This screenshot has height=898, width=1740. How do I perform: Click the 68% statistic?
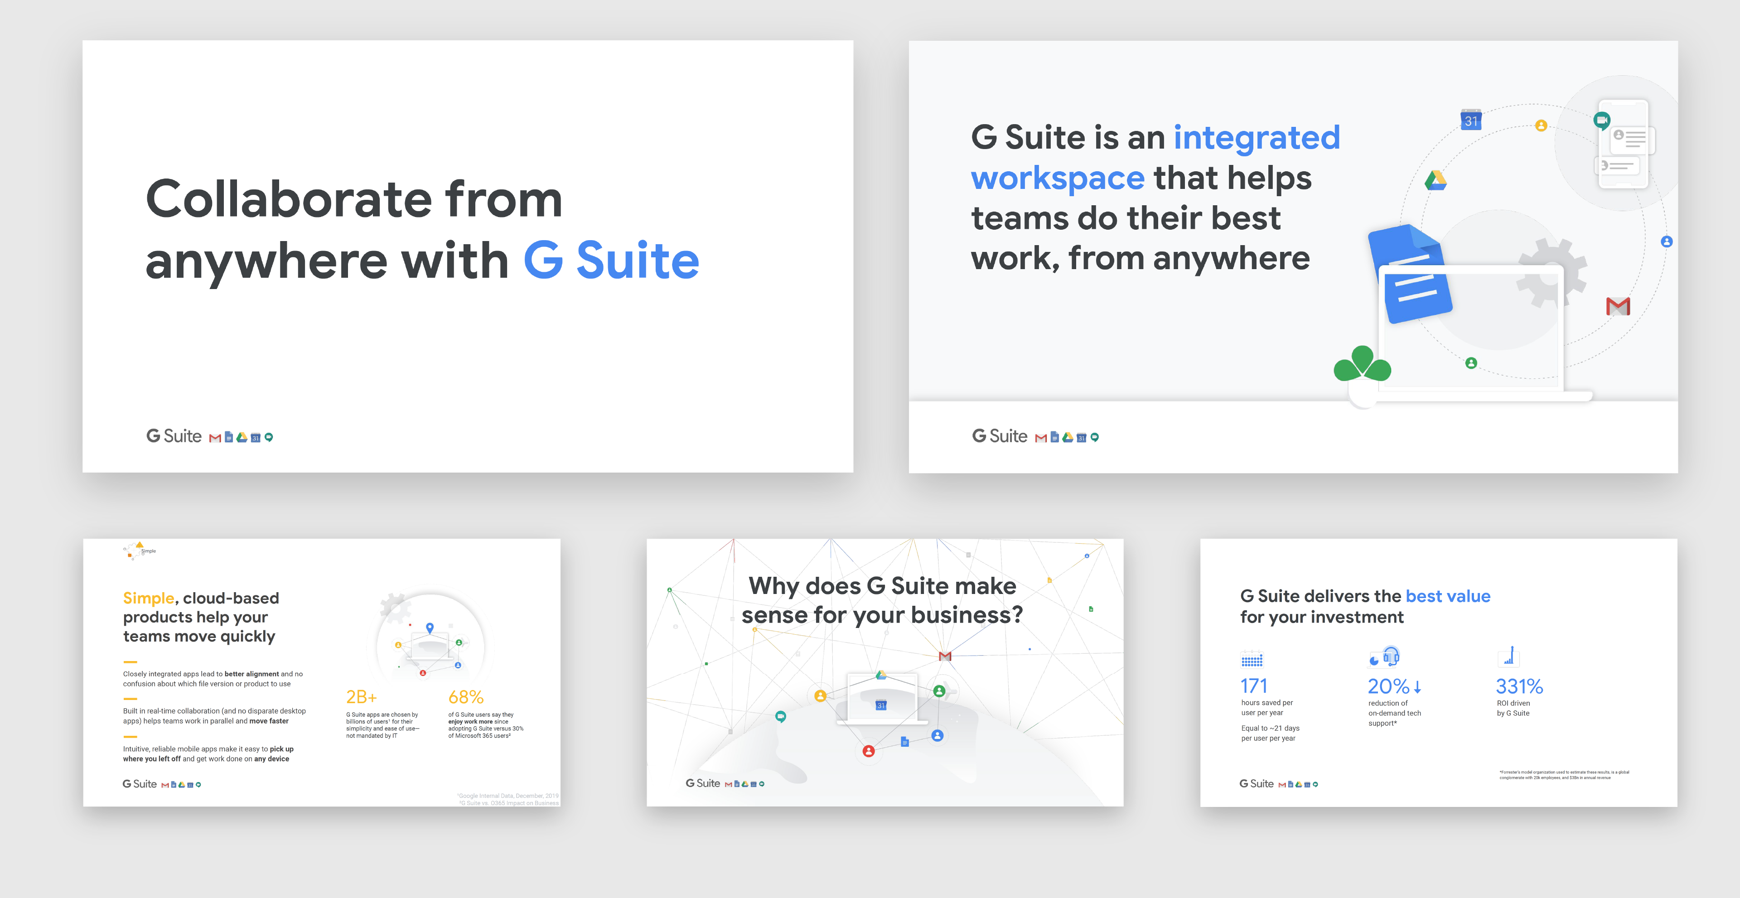coord(466,697)
